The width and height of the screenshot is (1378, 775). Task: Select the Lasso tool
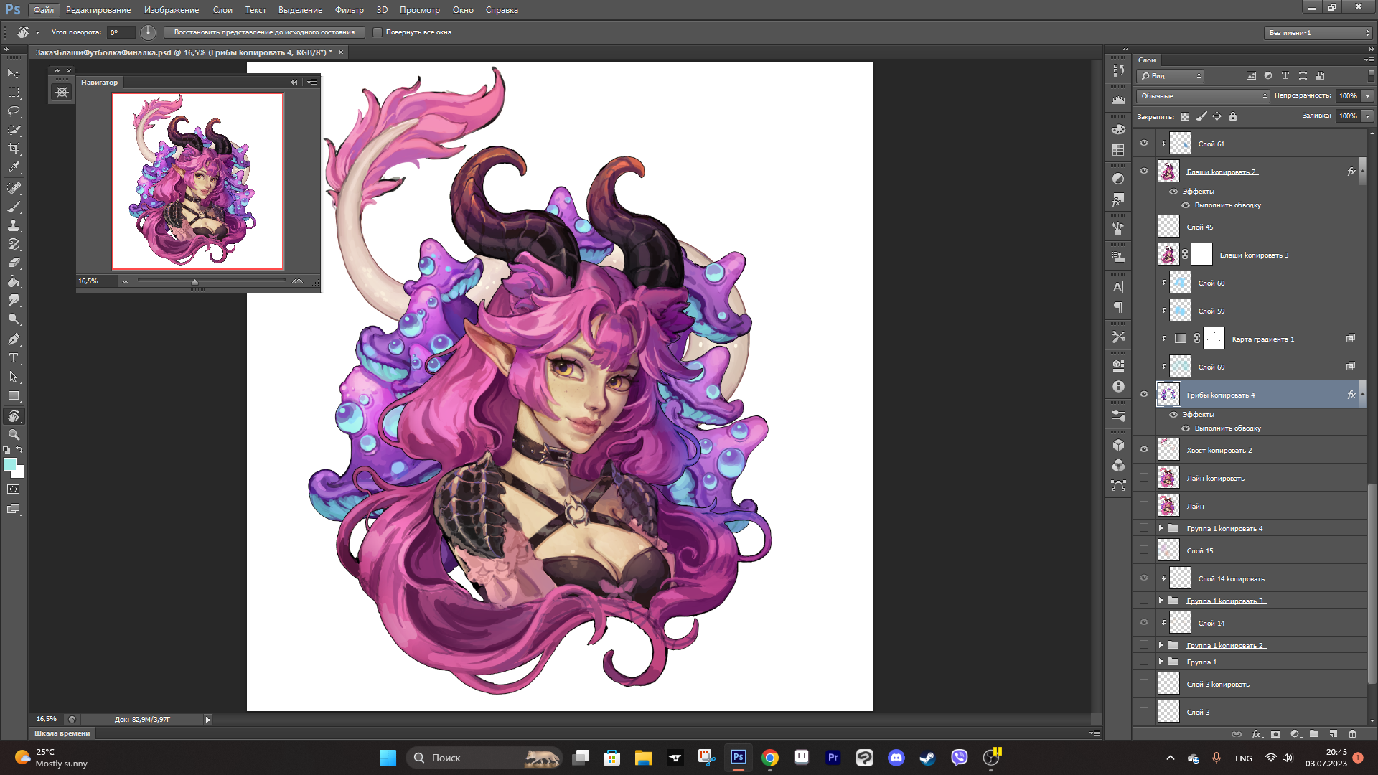tap(14, 111)
